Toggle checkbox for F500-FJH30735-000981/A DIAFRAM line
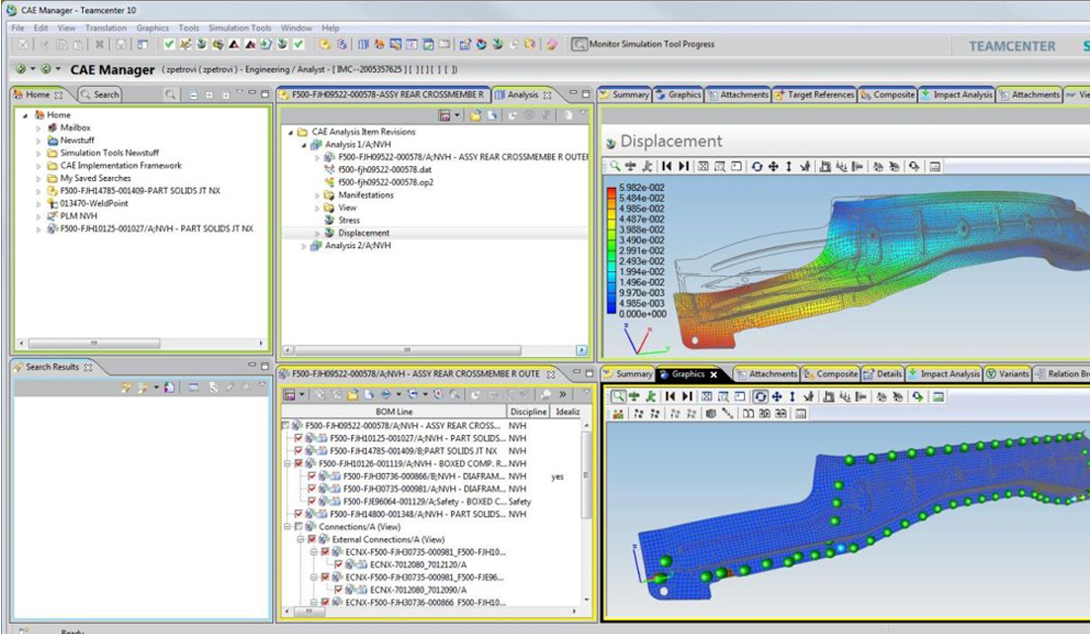The width and height of the screenshot is (1090, 634). pos(313,489)
